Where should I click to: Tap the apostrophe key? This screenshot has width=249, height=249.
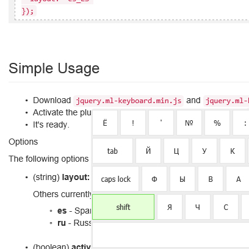pyautogui.click(x=161, y=123)
